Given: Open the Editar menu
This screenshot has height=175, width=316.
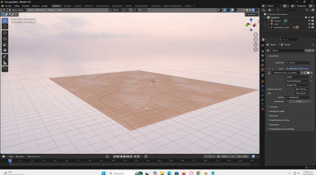Looking at the screenshot, I should [17, 6].
